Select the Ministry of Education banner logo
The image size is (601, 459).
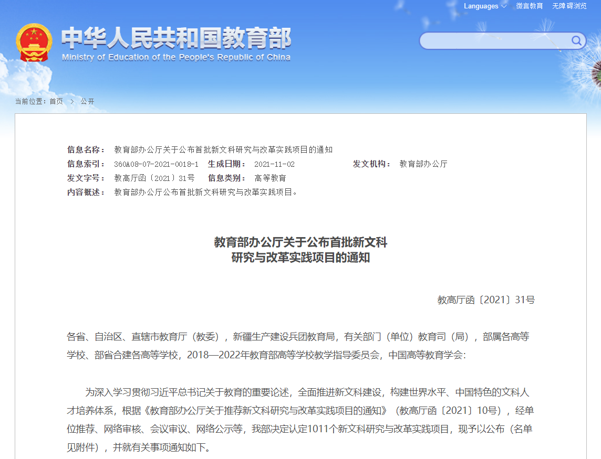[x=158, y=42]
